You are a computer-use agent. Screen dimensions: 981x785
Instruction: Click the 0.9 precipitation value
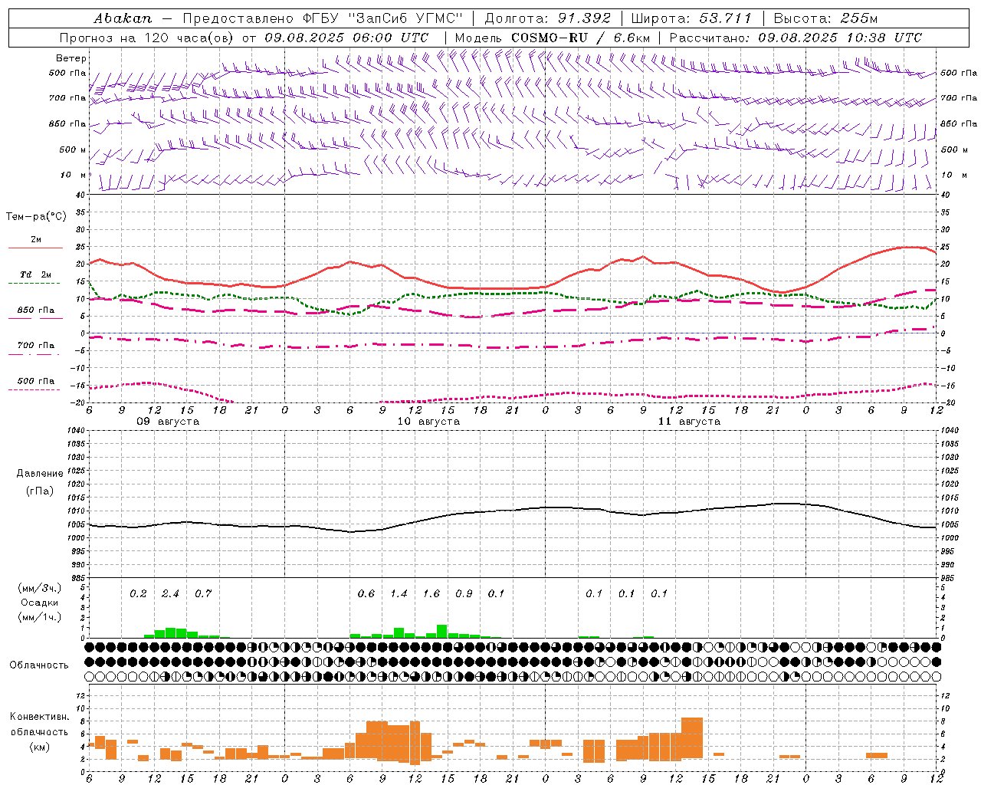click(464, 593)
